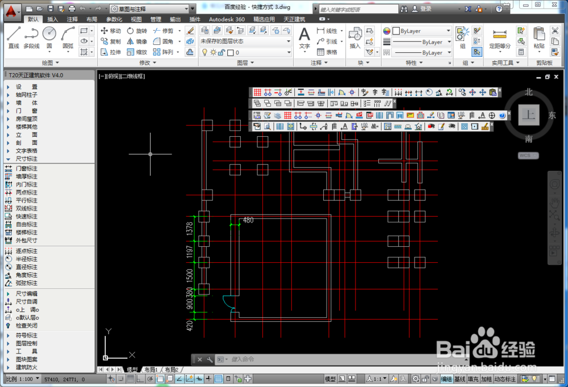
Task: Click the 修剪 trim tool
Action: pos(164,31)
